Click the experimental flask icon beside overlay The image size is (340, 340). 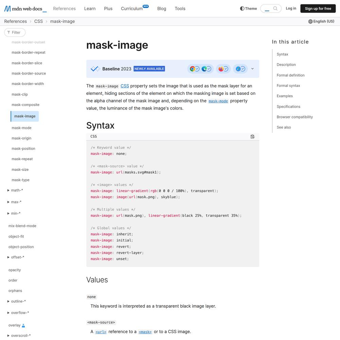point(23,325)
